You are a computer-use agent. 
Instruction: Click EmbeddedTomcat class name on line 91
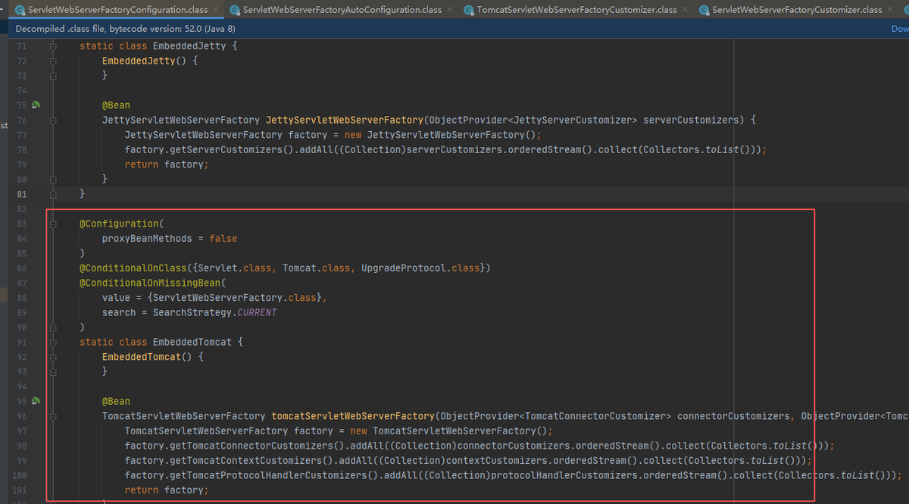(192, 342)
